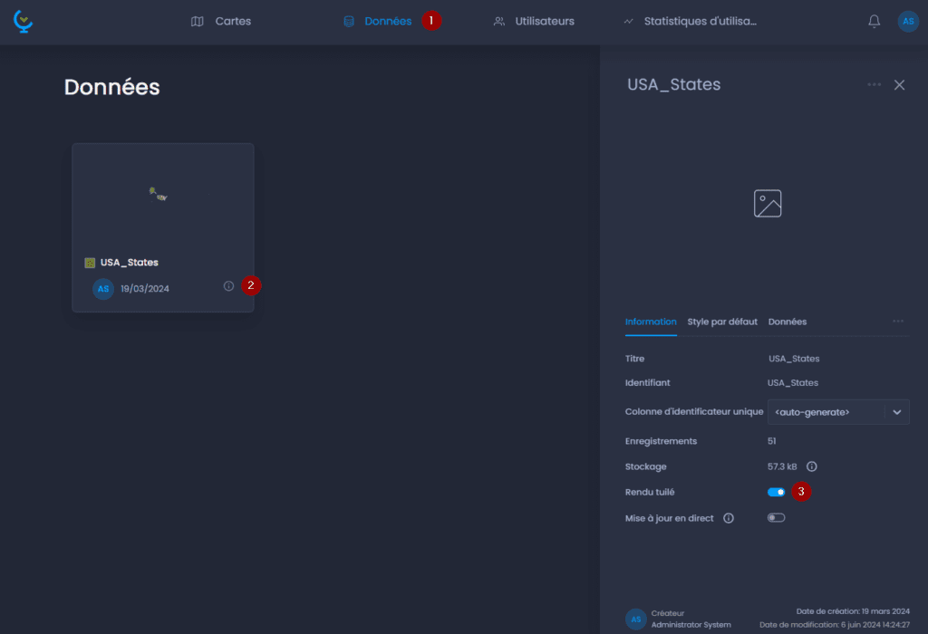Click the image placeholder in details panel
This screenshot has width=928, height=634.
pyautogui.click(x=768, y=204)
